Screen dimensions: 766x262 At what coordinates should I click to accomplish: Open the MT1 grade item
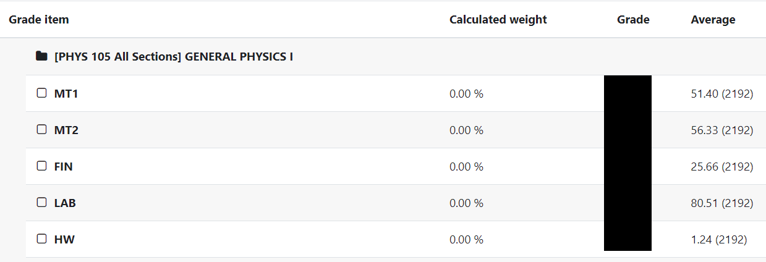(66, 94)
